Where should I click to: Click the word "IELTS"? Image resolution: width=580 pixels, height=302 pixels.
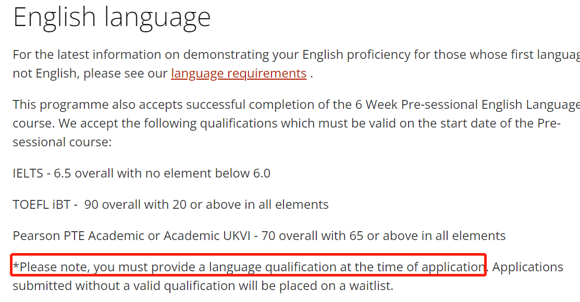tap(28, 173)
